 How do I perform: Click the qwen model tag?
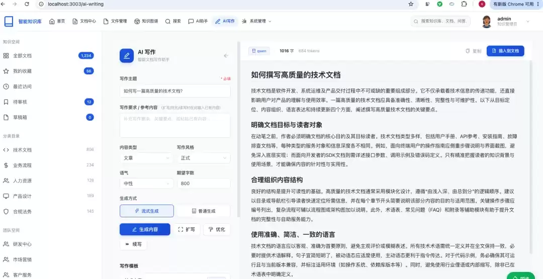[259, 51]
